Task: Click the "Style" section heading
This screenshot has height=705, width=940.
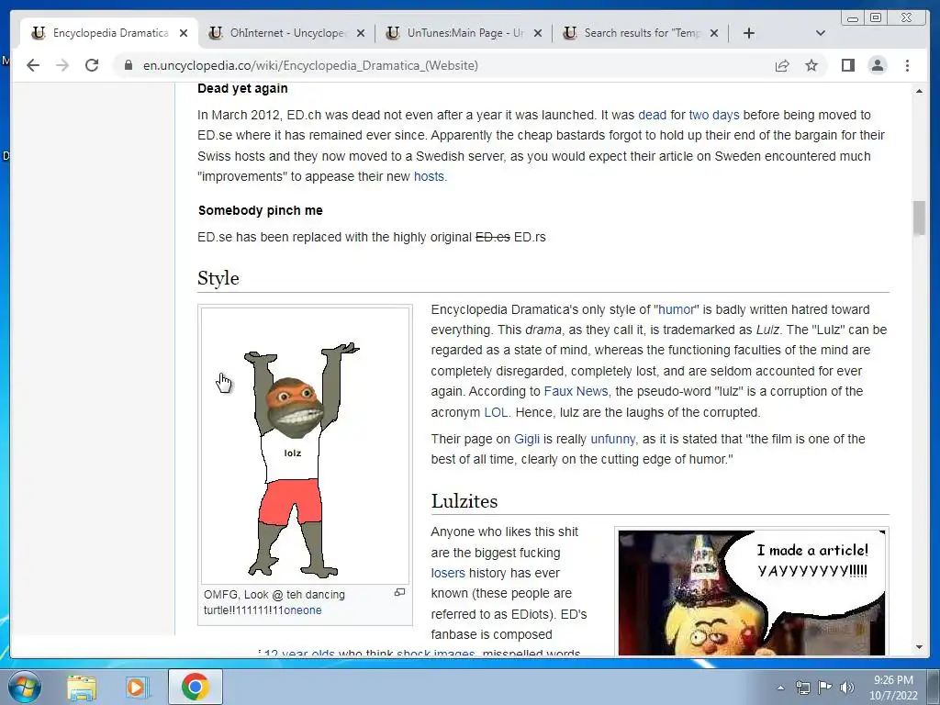Action: pos(218,278)
